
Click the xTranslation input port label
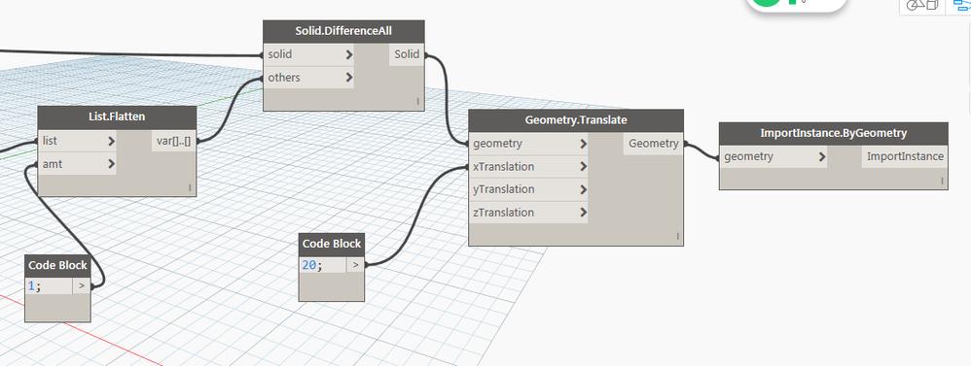503,166
